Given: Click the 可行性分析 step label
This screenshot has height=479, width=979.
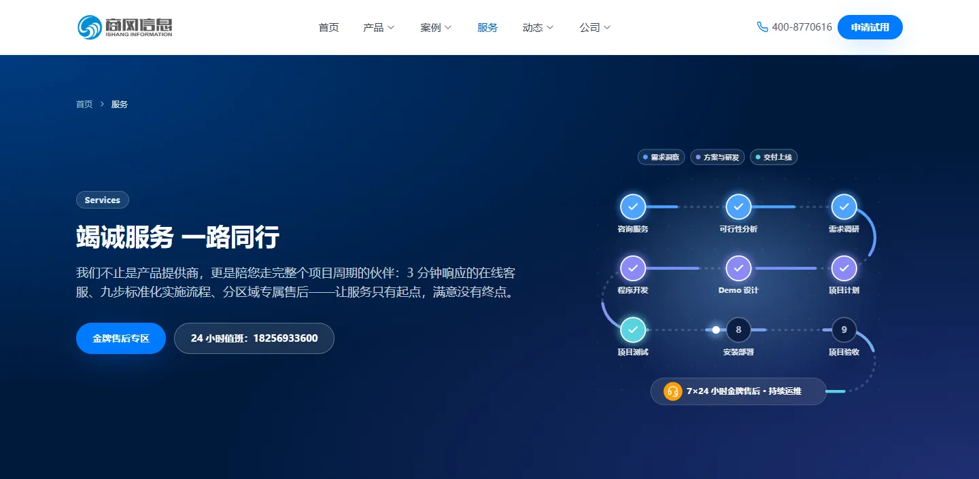Looking at the screenshot, I should pos(738,229).
